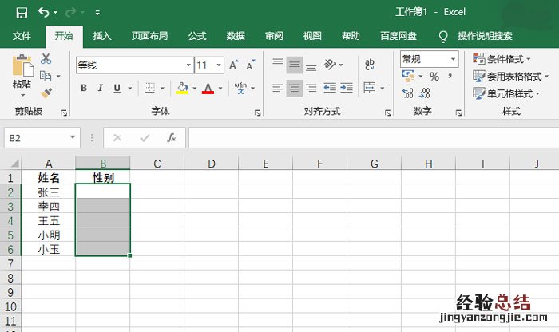The image size is (559, 332).
Task: Switch to the 页面布局 tab
Action: click(x=150, y=36)
